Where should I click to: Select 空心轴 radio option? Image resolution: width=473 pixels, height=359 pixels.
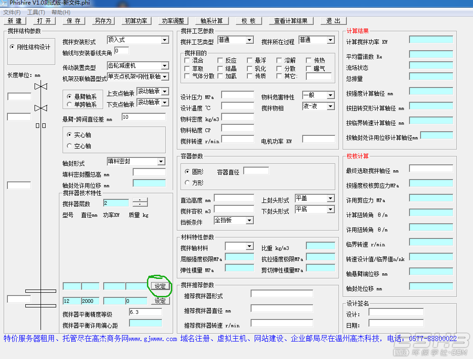tap(79, 146)
